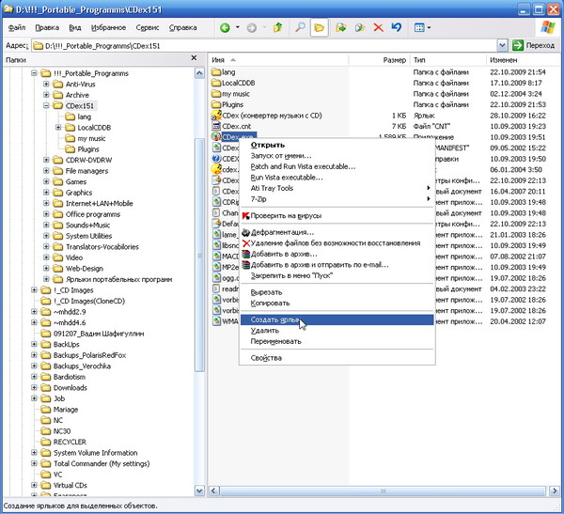Choose Patch and Run Vista executable…
The image size is (564, 514).
[337, 166]
